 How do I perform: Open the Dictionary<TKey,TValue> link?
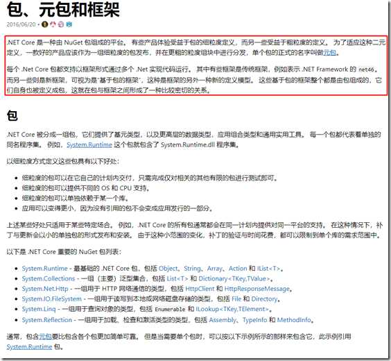(234, 278)
